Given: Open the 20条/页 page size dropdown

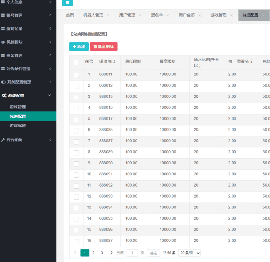Looking at the screenshot, I should [x=189, y=253].
